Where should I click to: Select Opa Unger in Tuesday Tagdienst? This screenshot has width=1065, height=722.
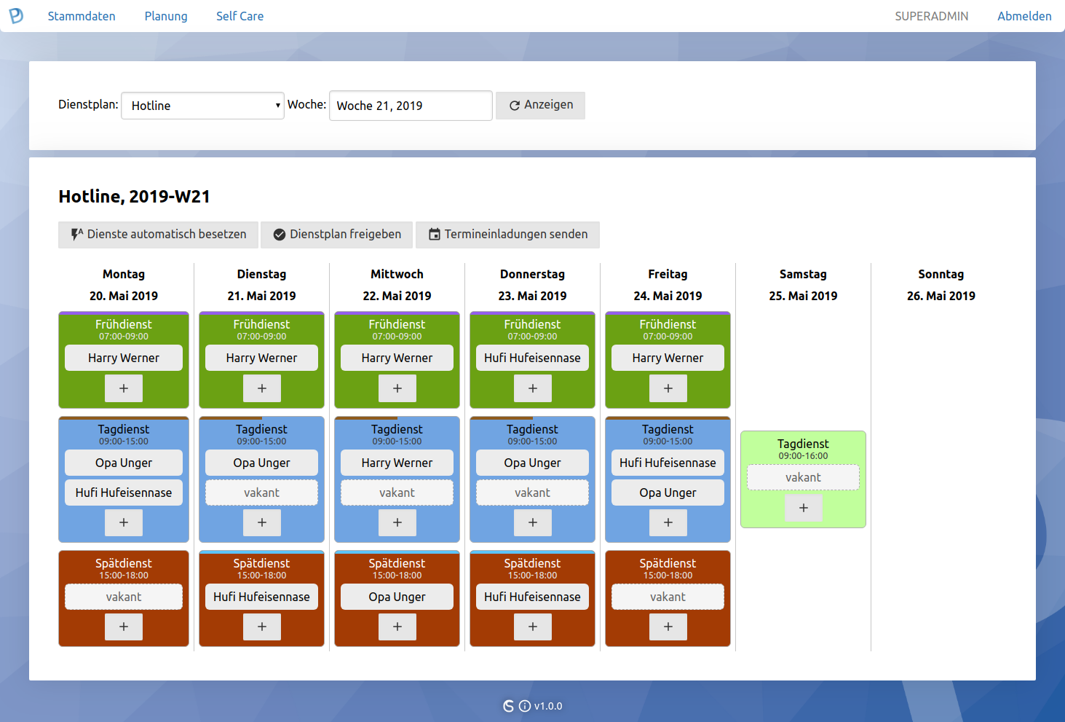[x=262, y=463]
